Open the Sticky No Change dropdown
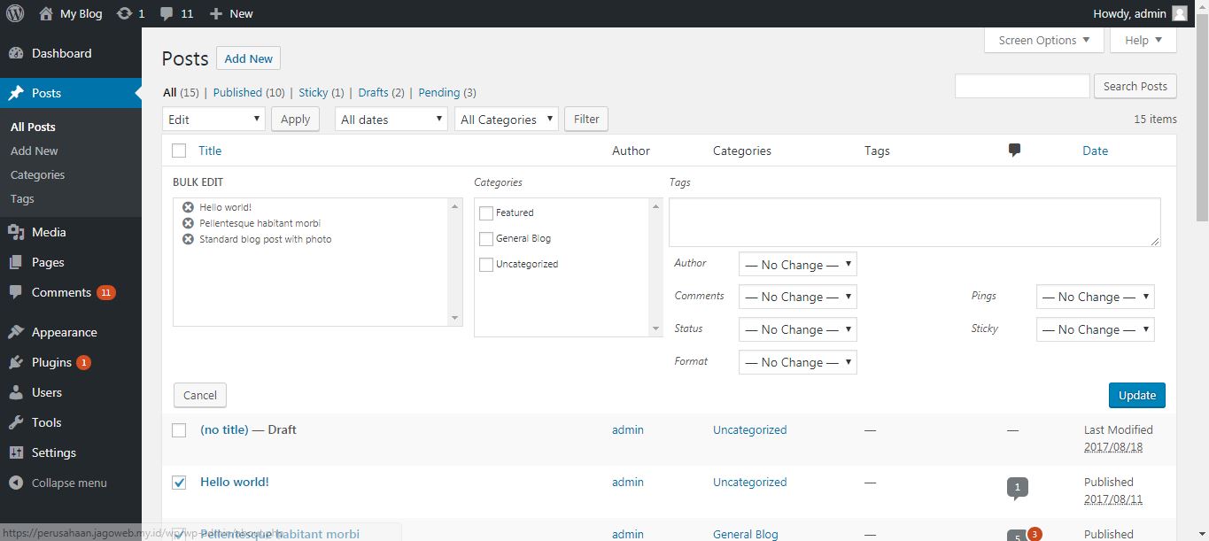The height and width of the screenshot is (541, 1209). point(1096,329)
